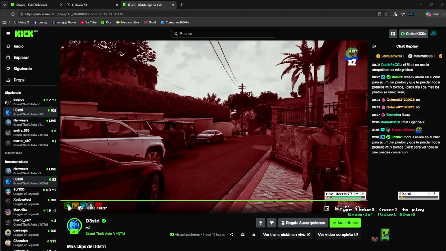Open Charolon recommended channel
The height and width of the screenshot is (251, 446).
pyautogui.click(x=30, y=243)
